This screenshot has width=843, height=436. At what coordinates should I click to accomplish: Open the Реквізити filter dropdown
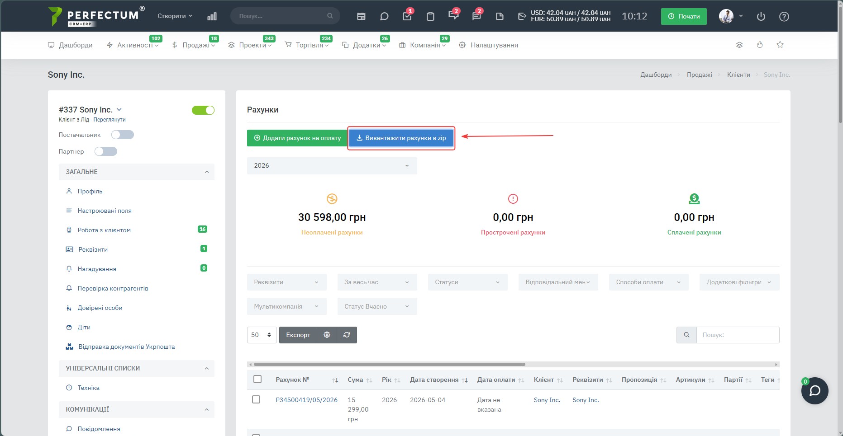pos(286,282)
